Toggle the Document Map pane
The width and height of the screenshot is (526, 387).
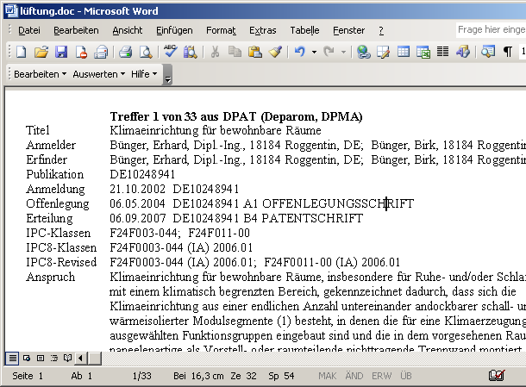click(x=487, y=52)
